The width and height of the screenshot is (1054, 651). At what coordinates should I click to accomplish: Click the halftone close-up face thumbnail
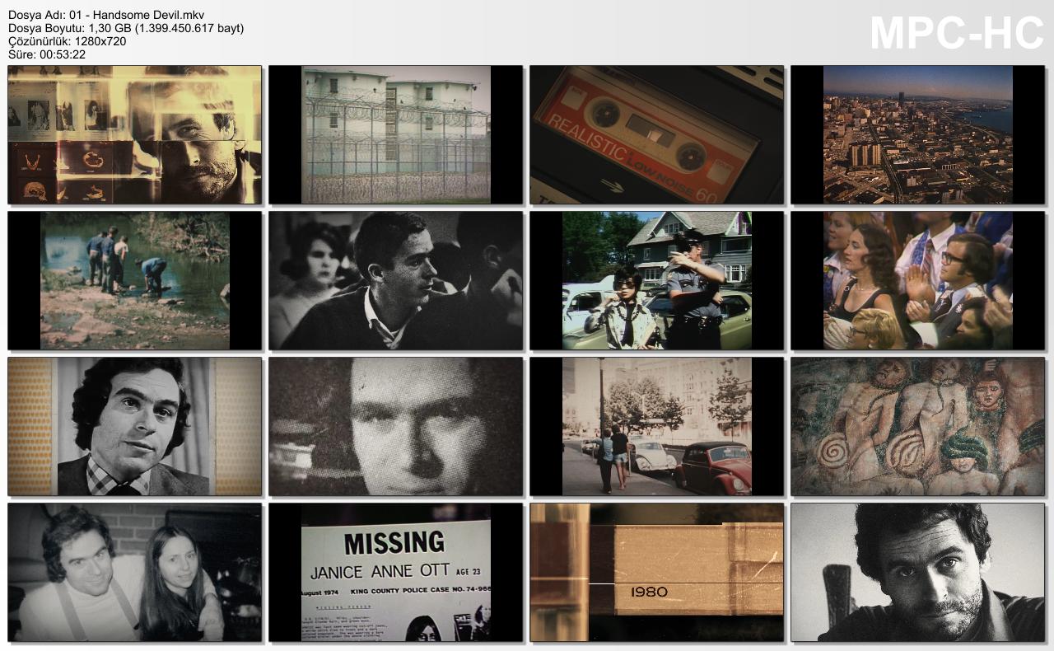395,427
